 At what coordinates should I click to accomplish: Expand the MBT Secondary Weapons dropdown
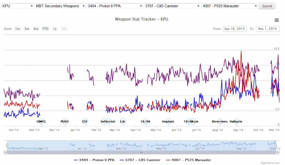point(60,6)
